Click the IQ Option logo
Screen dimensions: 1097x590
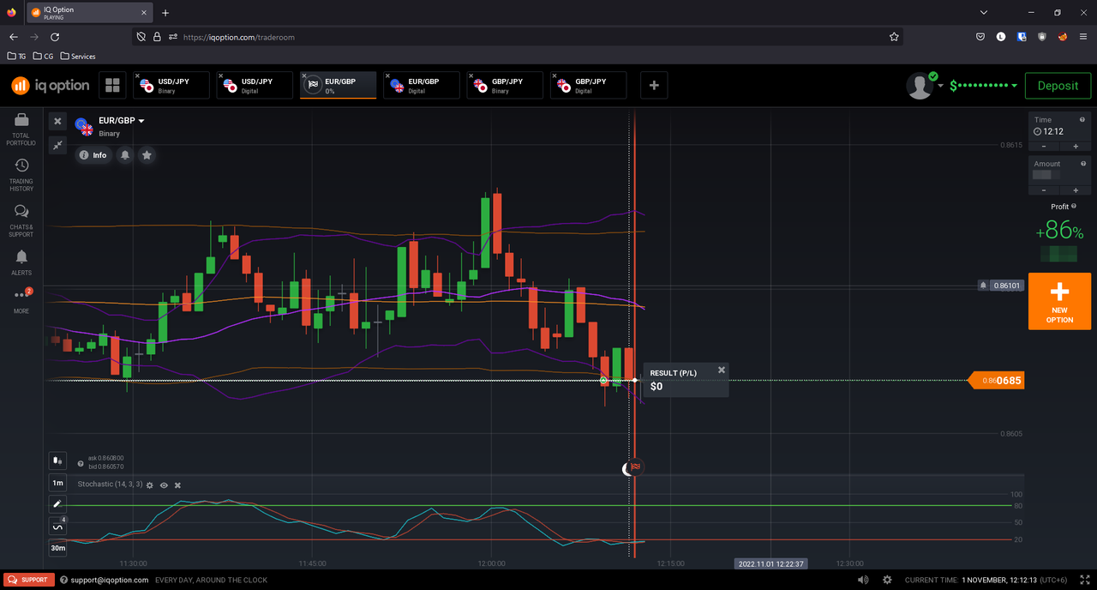(50, 86)
